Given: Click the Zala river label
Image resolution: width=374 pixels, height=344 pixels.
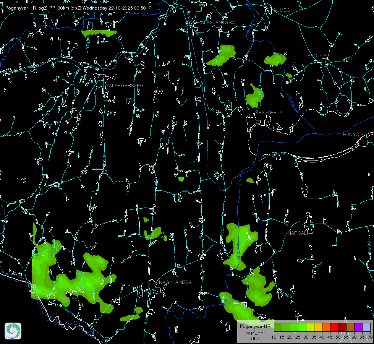Looking at the screenshot, I should (x=240, y=180).
